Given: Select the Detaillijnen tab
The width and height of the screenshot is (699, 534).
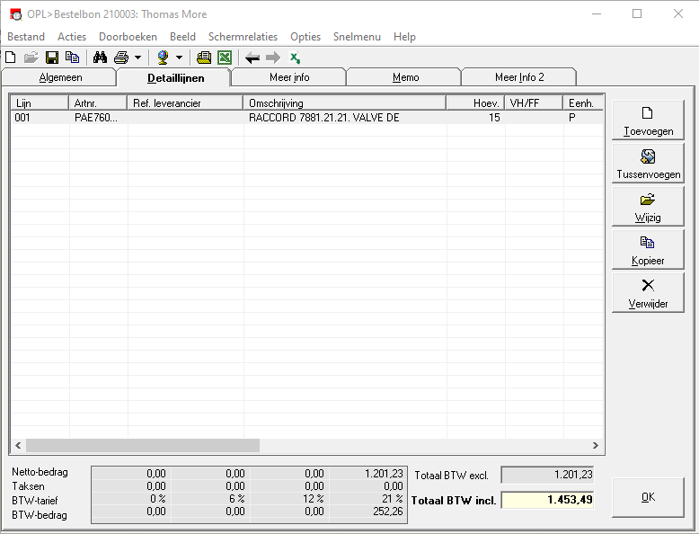Looking at the screenshot, I should tap(175, 77).
